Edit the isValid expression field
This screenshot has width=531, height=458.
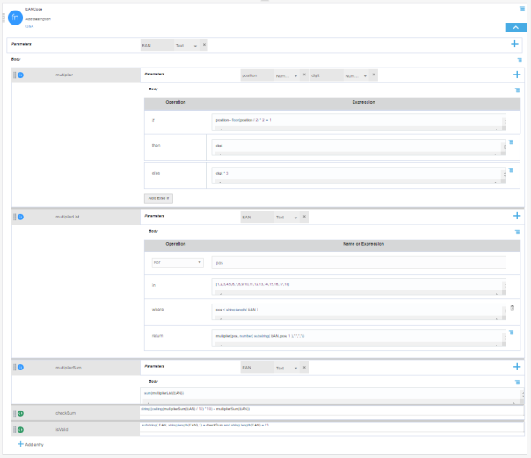coord(331,427)
